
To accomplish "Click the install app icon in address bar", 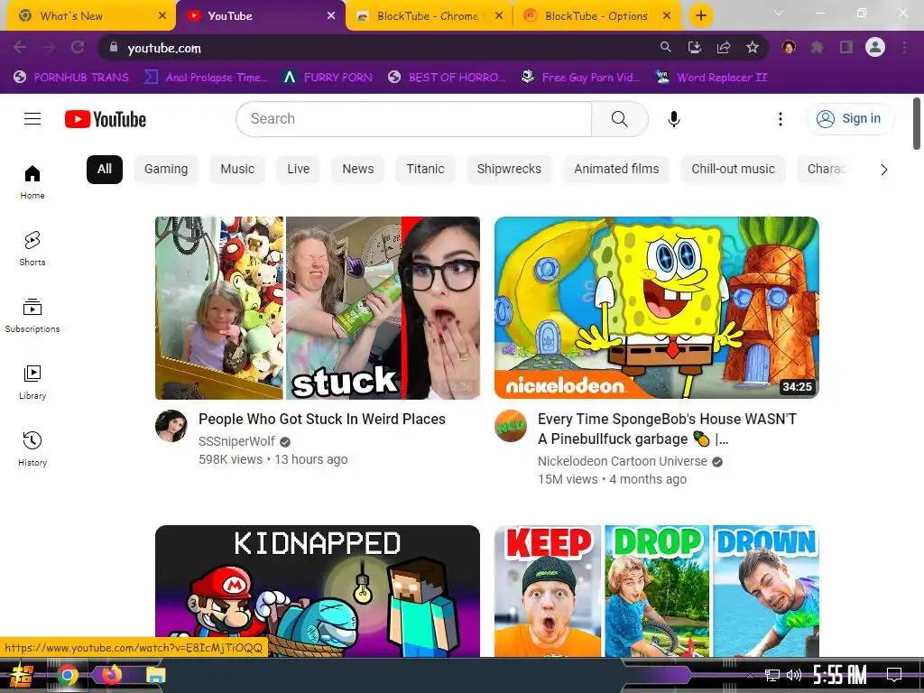I will pyautogui.click(x=695, y=47).
